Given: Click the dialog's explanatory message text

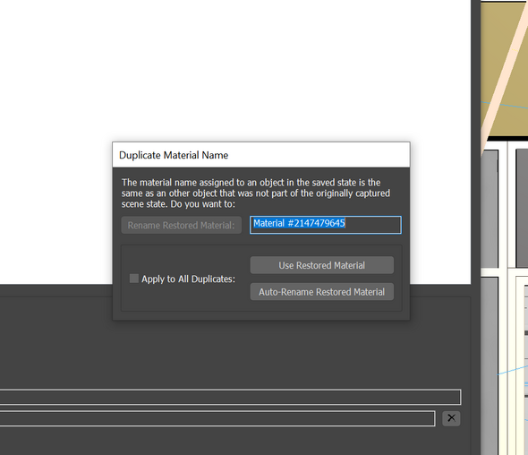Looking at the screenshot, I should (256, 193).
